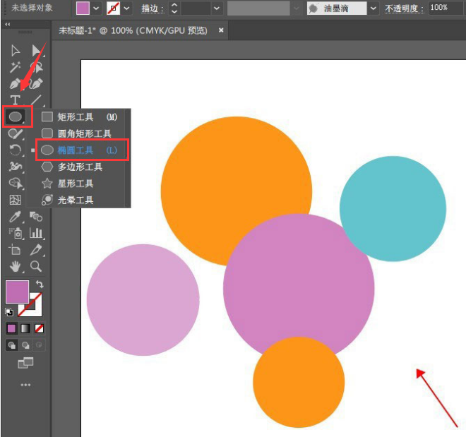466x437 pixels.
Task: Open stroke color dropdown in control bar
Action: pyautogui.click(x=127, y=8)
